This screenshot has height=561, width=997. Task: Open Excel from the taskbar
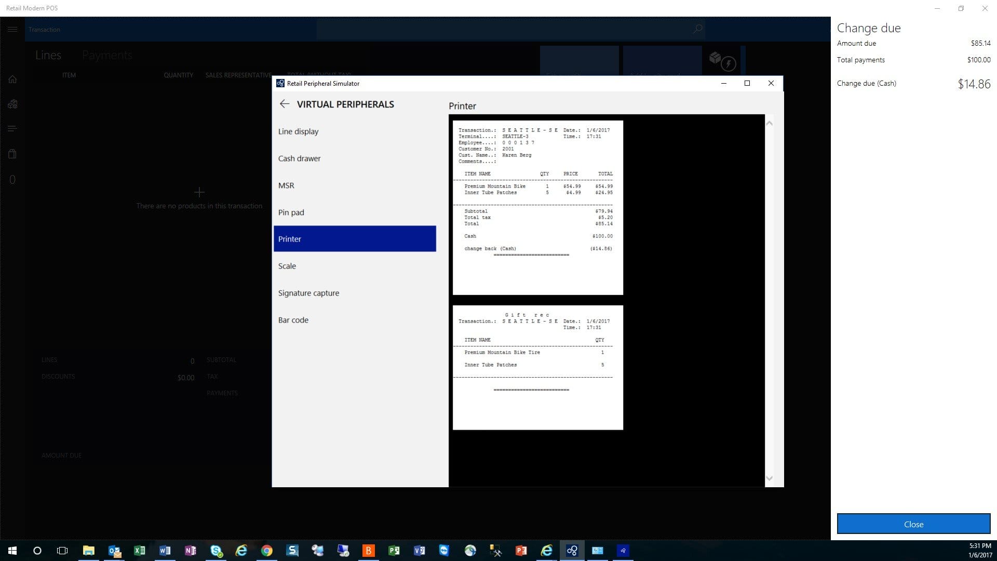[x=139, y=551]
